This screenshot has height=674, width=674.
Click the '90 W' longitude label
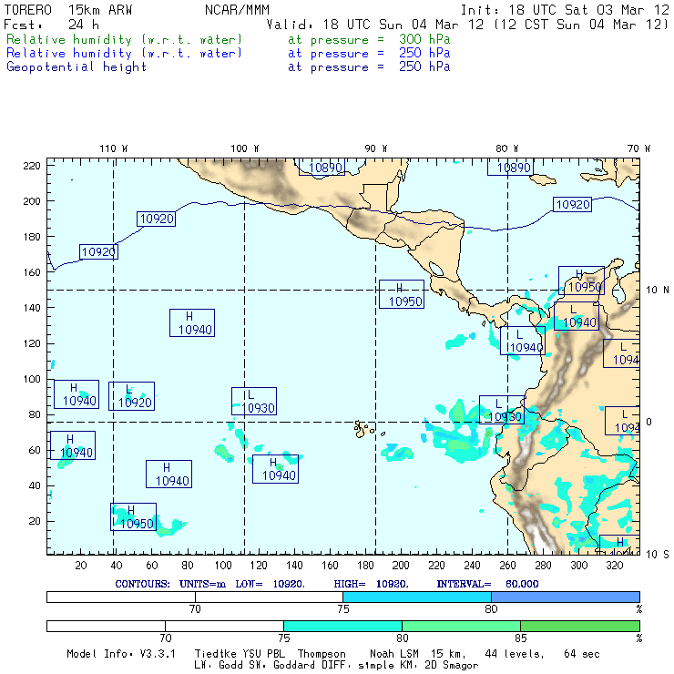click(x=376, y=148)
